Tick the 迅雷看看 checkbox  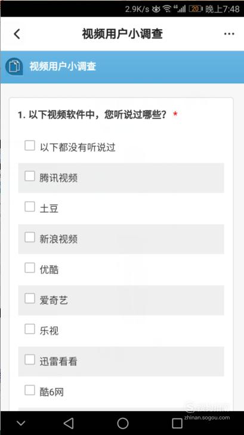(30, 359)
